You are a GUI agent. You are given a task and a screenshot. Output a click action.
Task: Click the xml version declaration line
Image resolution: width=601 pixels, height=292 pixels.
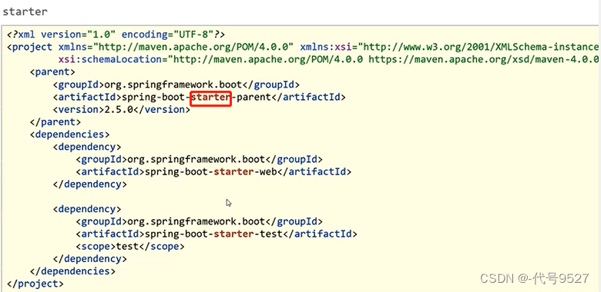116,35
